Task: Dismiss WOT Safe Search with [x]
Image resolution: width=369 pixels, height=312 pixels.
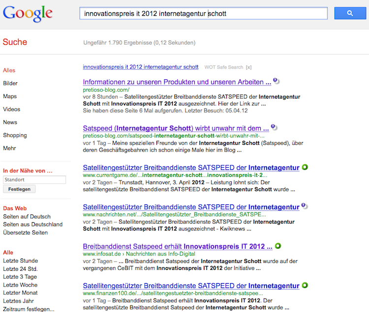Action: pos(249,67)
